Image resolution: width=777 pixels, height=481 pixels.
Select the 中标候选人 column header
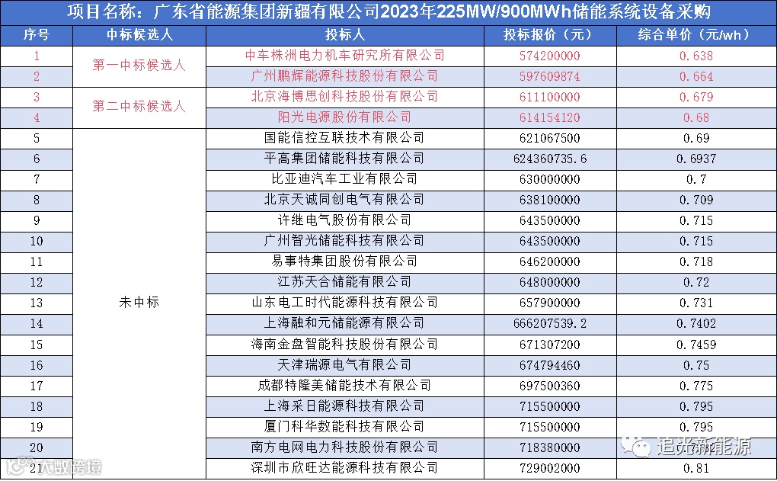(139, 35)
